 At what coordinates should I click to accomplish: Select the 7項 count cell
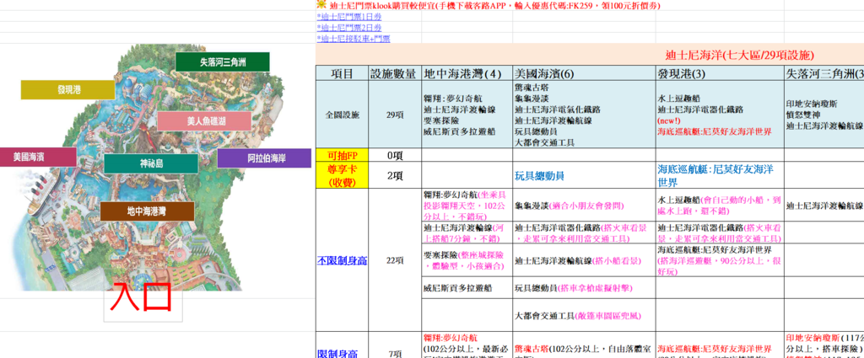(x=395, y=355)
